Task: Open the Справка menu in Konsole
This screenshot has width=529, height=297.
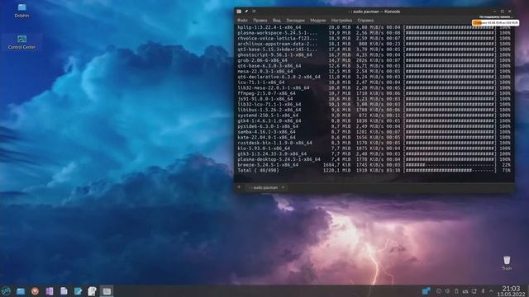Action: click(x=365, y=20)
